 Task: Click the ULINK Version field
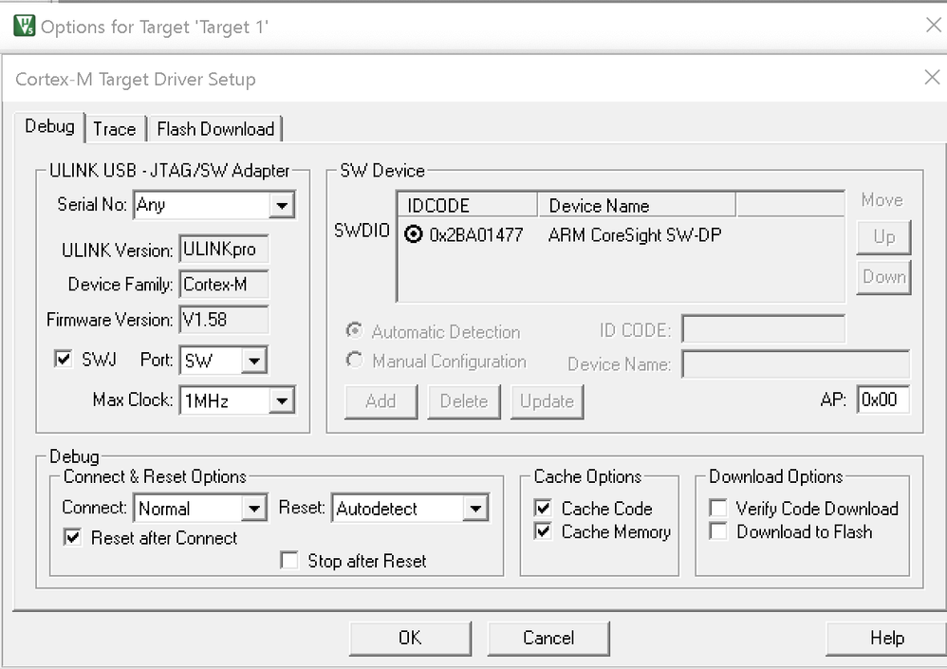click(223, 250)
